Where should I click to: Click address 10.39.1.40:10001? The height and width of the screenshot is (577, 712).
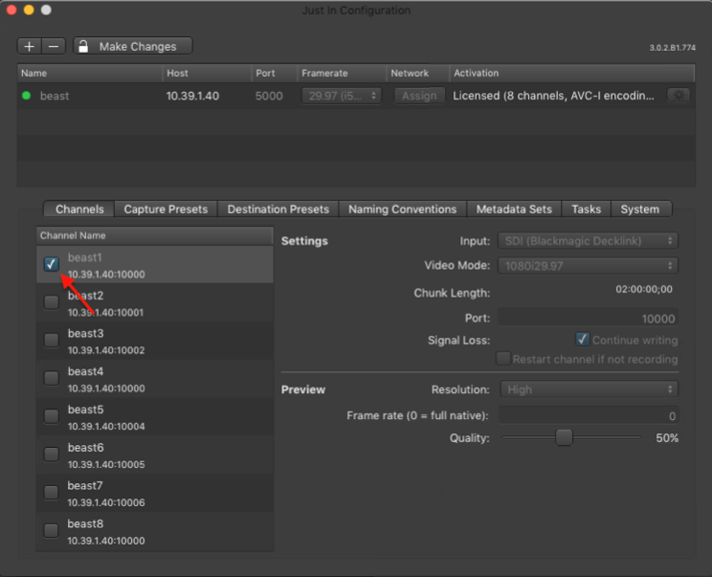coord(105,313)
